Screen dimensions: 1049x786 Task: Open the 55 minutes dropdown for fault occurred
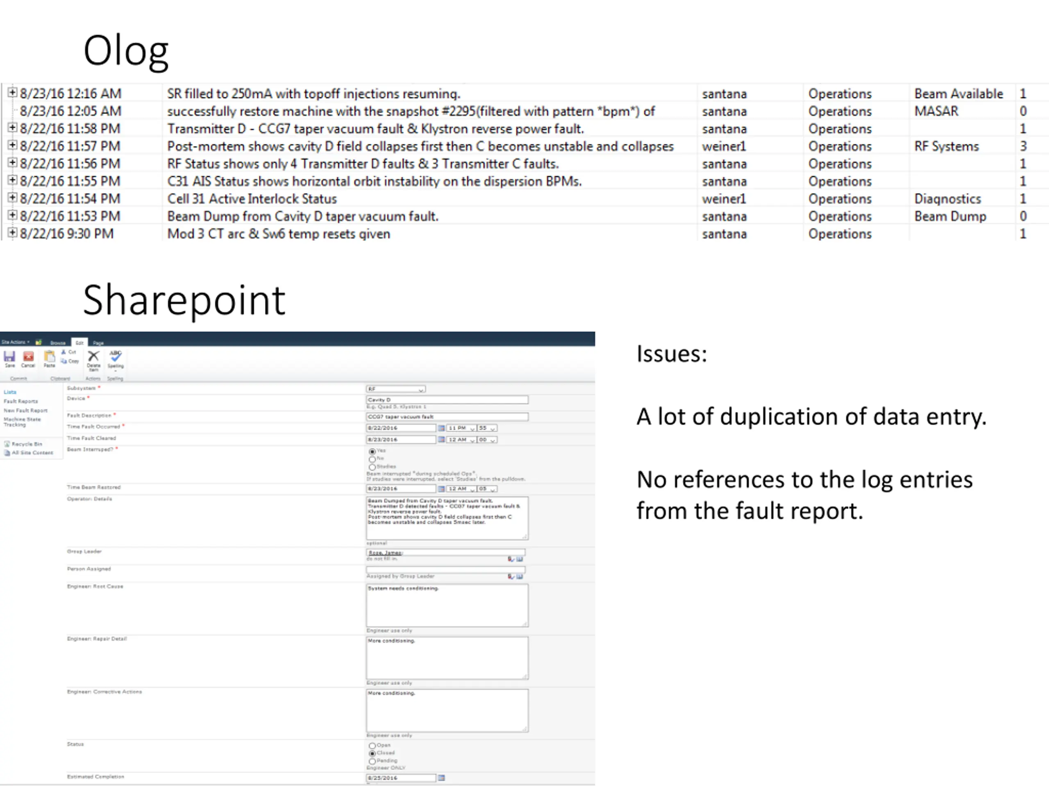[x=487, y=428]
